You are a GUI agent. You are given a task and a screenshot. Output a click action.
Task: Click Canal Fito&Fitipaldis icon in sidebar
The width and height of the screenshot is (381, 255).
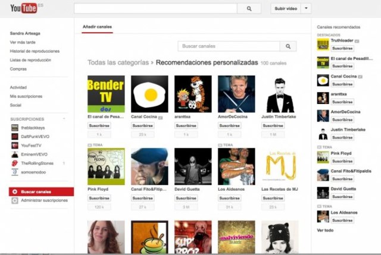point(323,175)
